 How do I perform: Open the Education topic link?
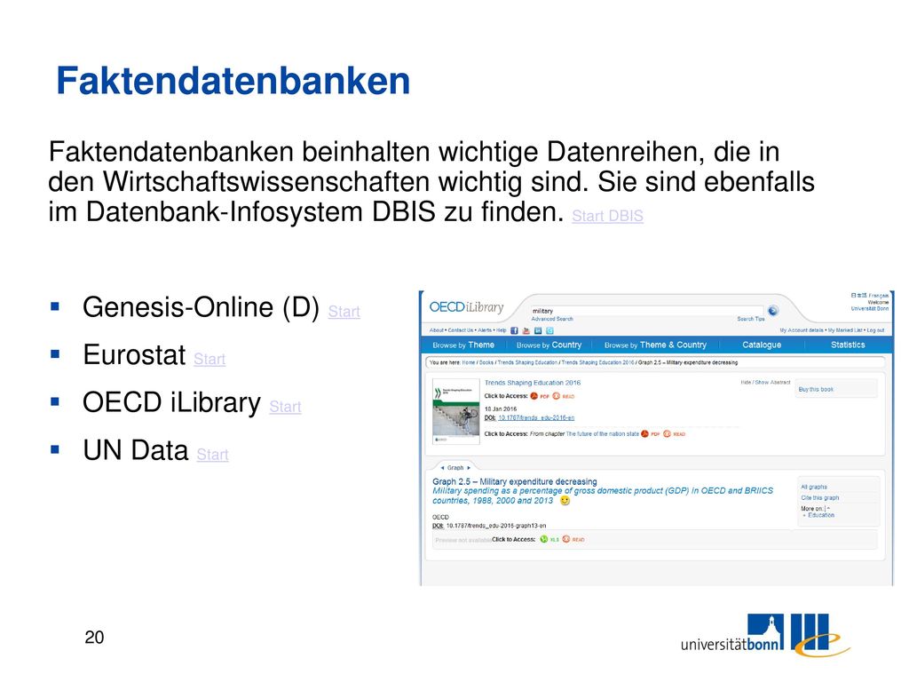[x=821, y=515]
